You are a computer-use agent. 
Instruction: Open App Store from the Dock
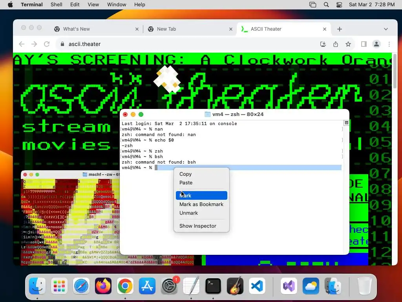pos(147,286)
